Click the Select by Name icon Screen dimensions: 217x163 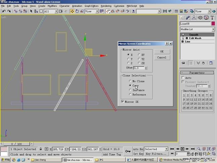click(x=36, y=11)
